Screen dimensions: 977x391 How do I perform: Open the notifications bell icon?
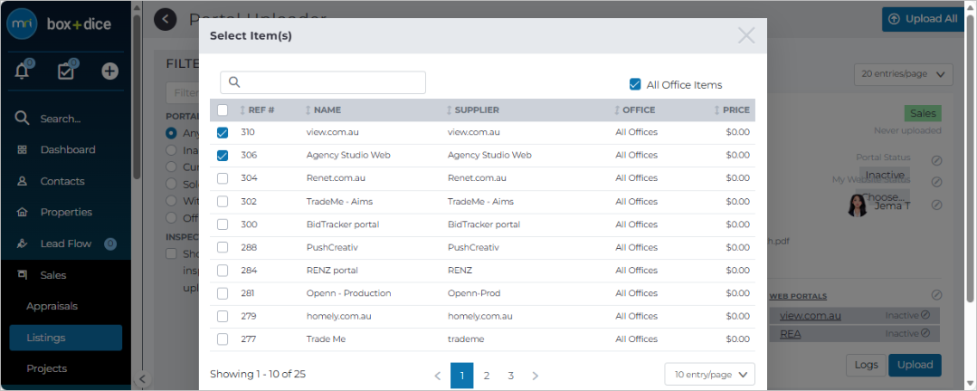[23, 72]
